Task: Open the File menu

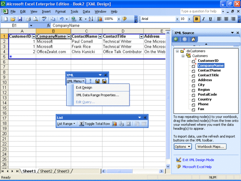Action: (x=13, y=12)
